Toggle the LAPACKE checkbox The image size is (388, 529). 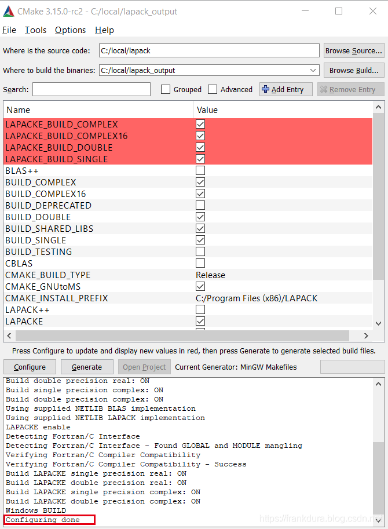[x=200, y=321]
